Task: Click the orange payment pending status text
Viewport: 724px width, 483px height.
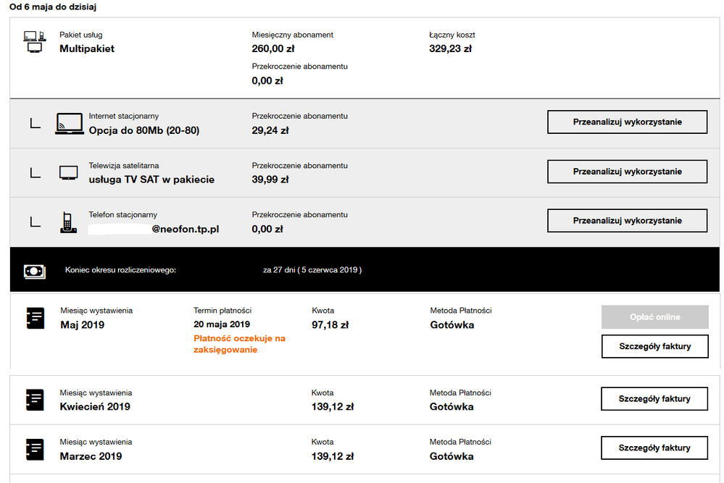Action: point(239,344)
